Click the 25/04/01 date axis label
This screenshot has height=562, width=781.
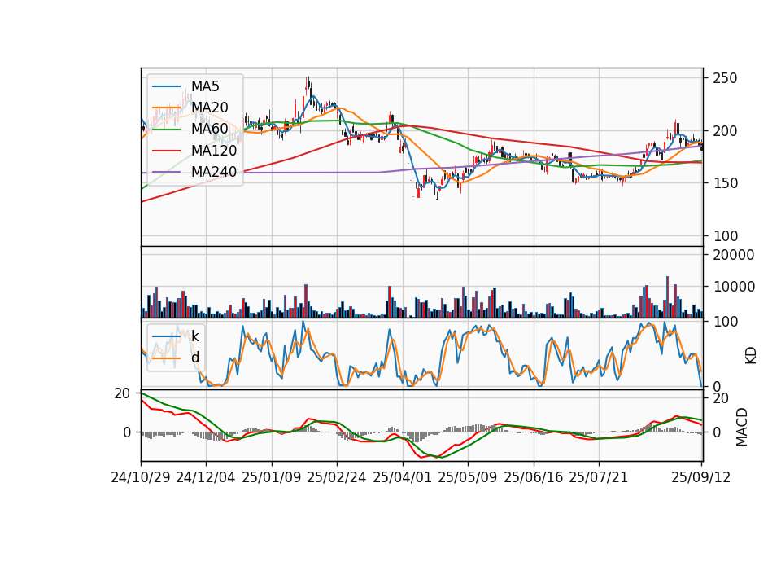tap(403, 477)
